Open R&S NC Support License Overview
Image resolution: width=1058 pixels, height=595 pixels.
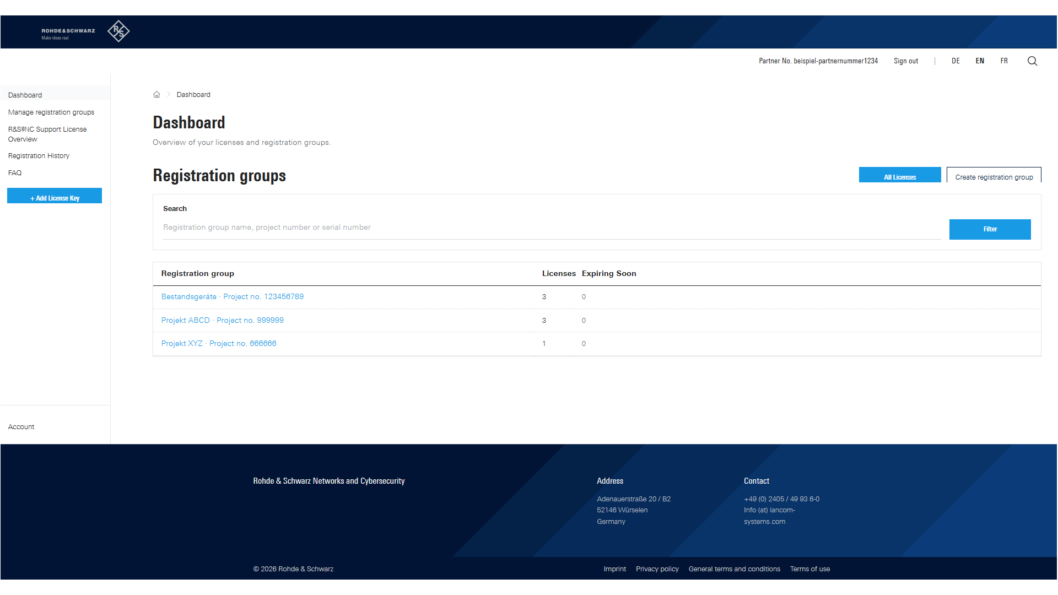47,134
